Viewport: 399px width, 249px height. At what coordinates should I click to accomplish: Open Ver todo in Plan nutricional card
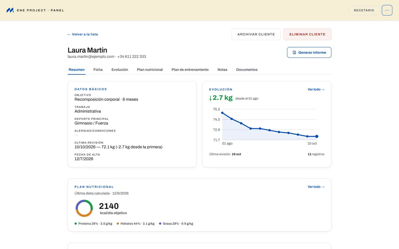(316, 187)
